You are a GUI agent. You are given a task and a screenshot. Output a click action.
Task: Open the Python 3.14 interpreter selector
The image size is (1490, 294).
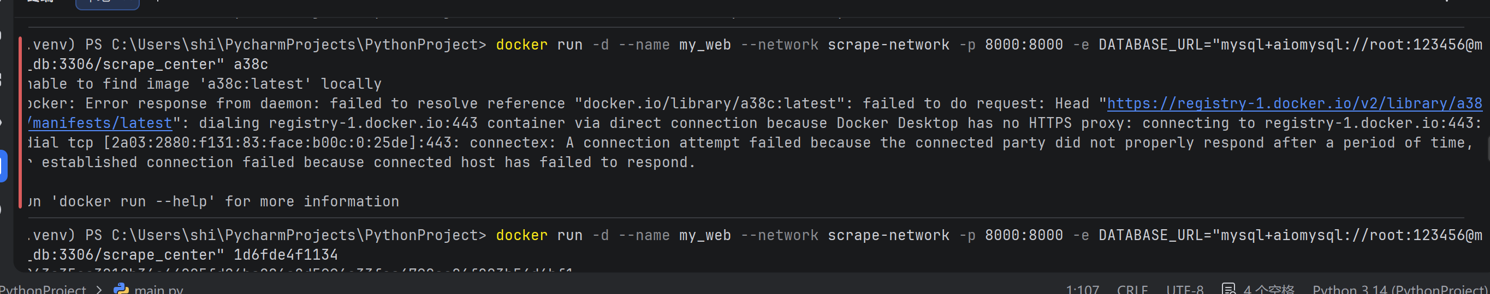(x=1399, y=290)
